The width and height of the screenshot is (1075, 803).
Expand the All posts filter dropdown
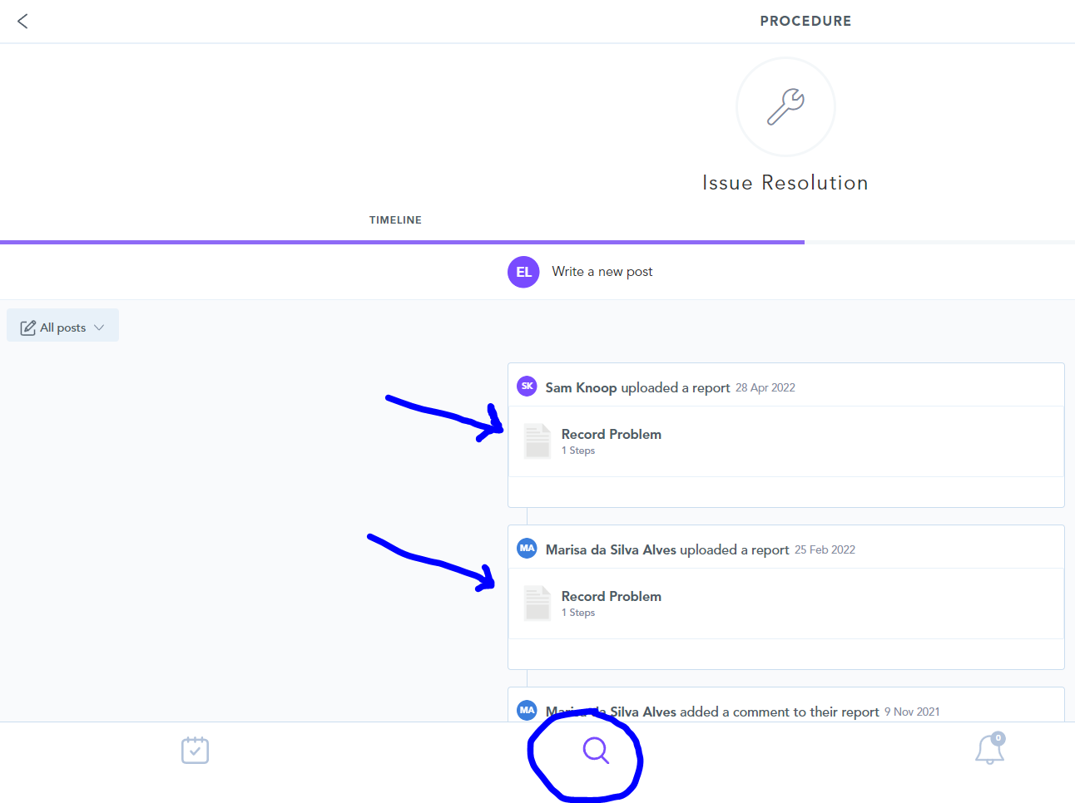(x=62, y=326)
